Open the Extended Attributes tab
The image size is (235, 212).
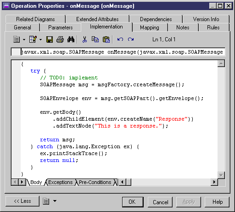point(97,19)
